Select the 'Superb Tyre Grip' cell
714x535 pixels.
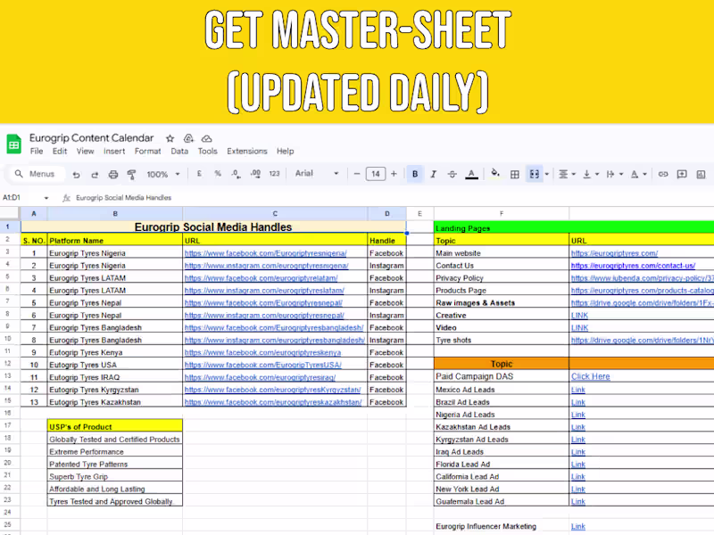115,476
